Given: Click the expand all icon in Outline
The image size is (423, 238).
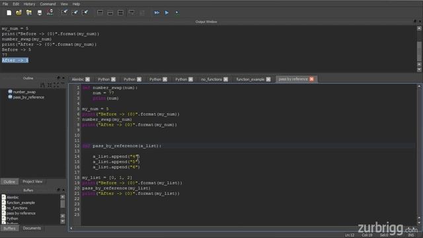Looking at the screenshot, I should point(50,85).
